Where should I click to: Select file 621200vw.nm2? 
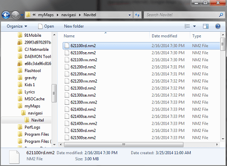click(x=141, y=81)
